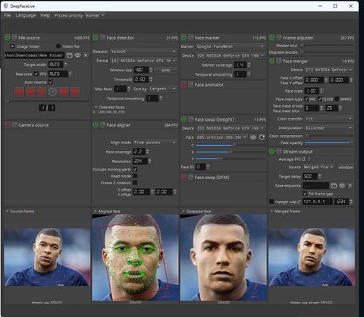This screenshot has width=364, height=317.
Task: Reveal Save sequence path with eye icon
Action: point(342,186)
